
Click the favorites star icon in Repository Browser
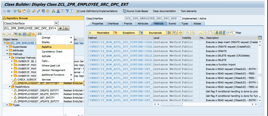[34, 34]
